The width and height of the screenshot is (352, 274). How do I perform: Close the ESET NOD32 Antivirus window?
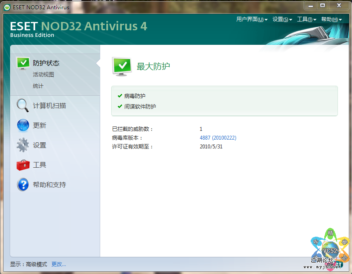(x=339, y=5)
